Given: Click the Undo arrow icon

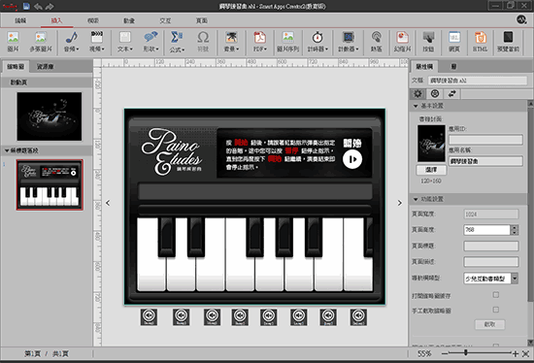Looking at the screenshot, I should [x=38, y=6].
